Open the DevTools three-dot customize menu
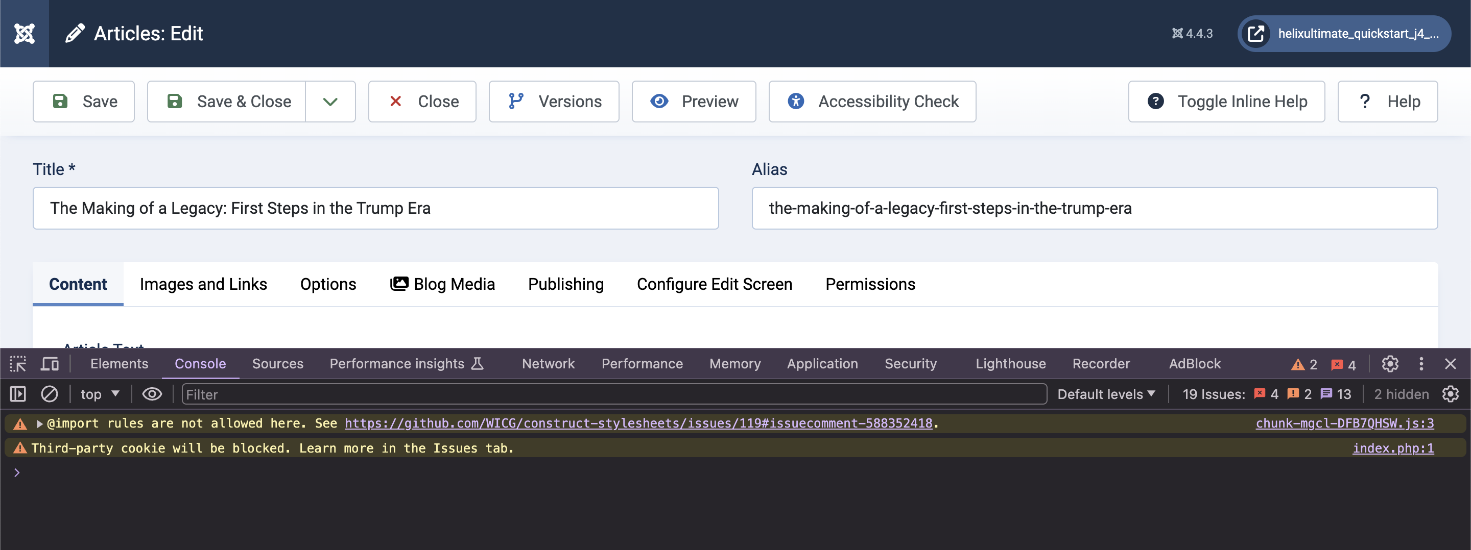Image resolution: width=1471 pixels, height=550 pixels. click(x=1421, y=364)
